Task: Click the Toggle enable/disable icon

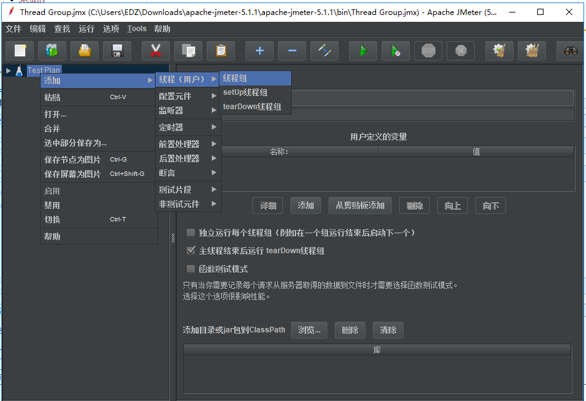Action: pos(325,51)
